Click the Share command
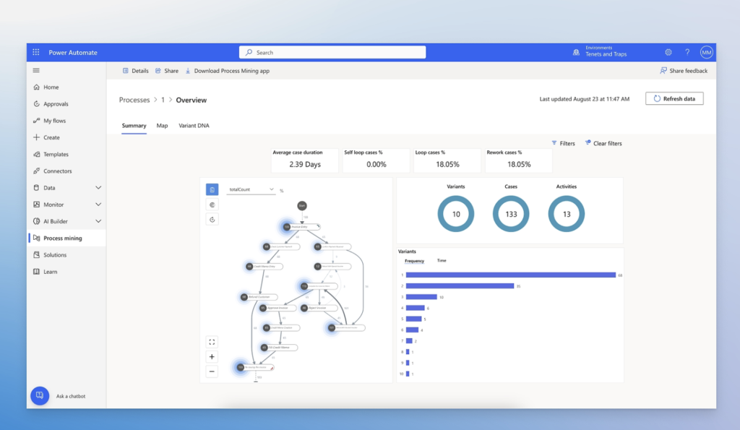Viewport: 740px width, 430px height. pyautogui.click(x=167, y=71)
